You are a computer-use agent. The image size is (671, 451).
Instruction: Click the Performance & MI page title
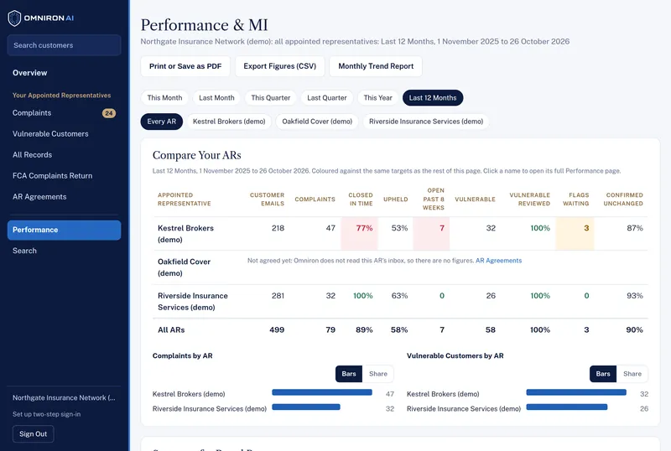point(204,25)
